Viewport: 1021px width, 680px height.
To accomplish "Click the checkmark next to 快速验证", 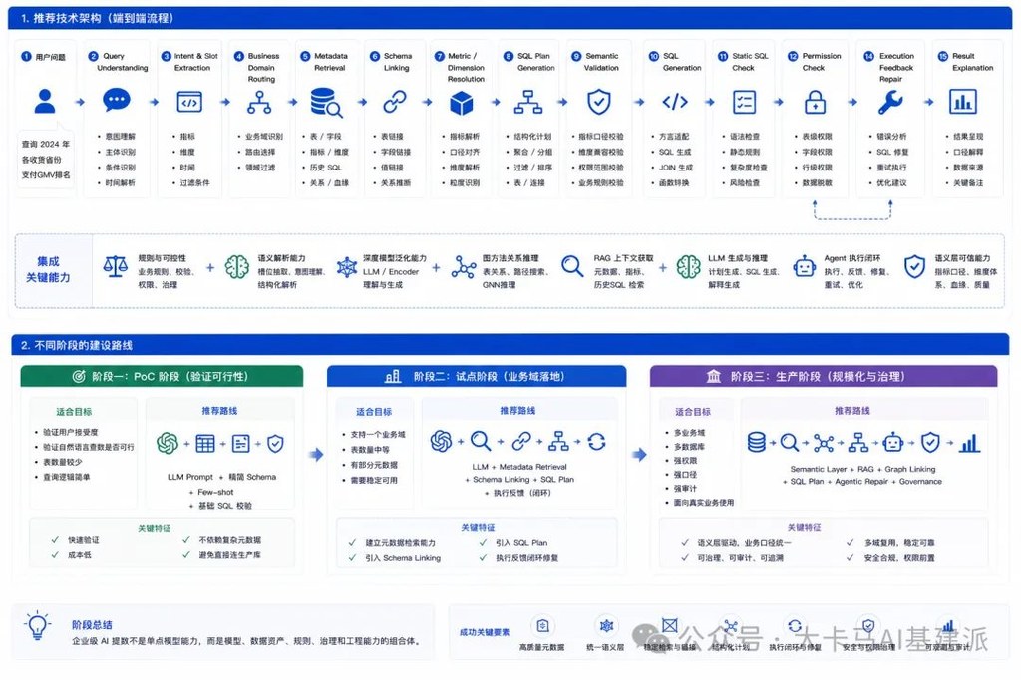I will (x=56, y=540).
